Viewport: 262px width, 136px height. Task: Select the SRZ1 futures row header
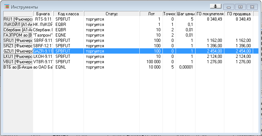18,46
